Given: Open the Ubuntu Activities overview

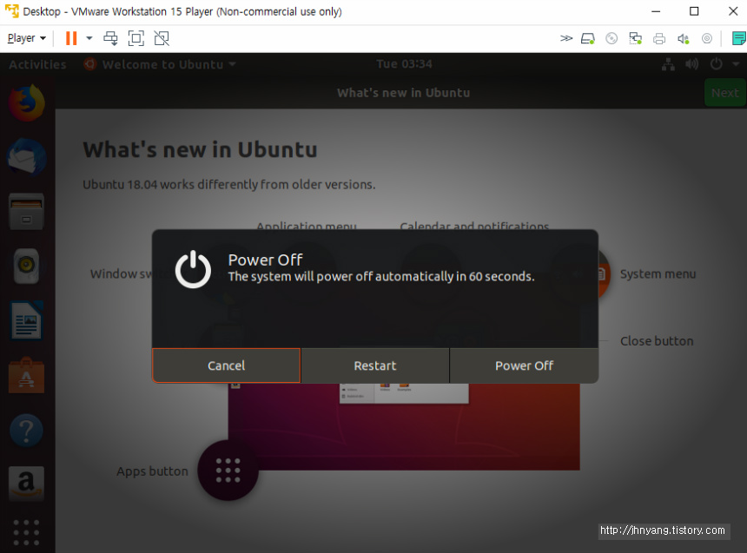Looking at the screenshot, I should tap(37, 64).
